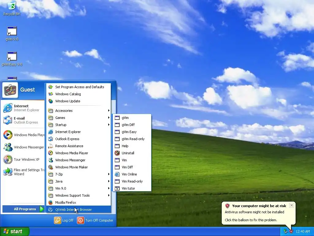Launch Mozilla Firefox
The image size is (314, 236).
click(x=78, y=203)
